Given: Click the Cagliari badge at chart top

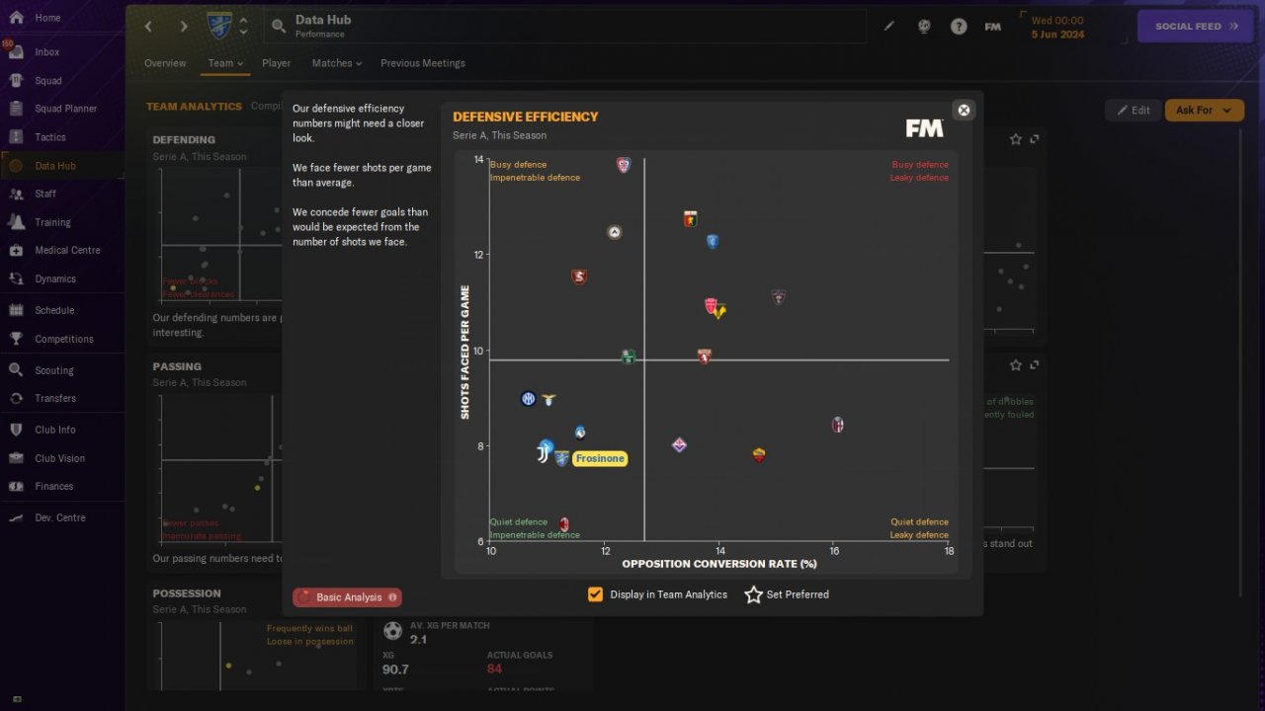Looking at the screenshot, I should (x=624, y=165).
